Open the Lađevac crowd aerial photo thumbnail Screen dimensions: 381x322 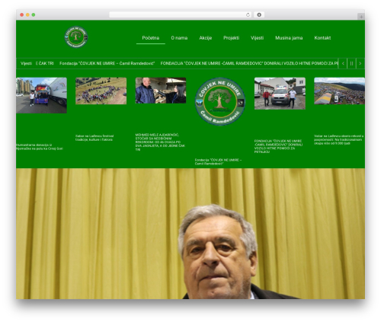point(339,91)
